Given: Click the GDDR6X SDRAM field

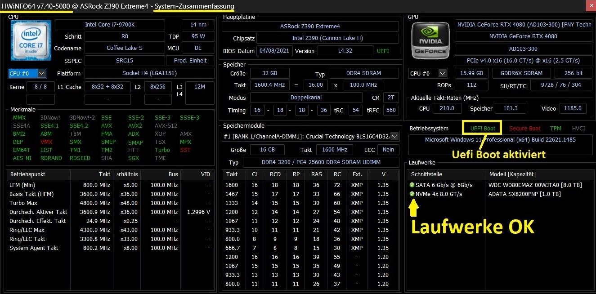Looking at the screenshot, I should (521, 73).
